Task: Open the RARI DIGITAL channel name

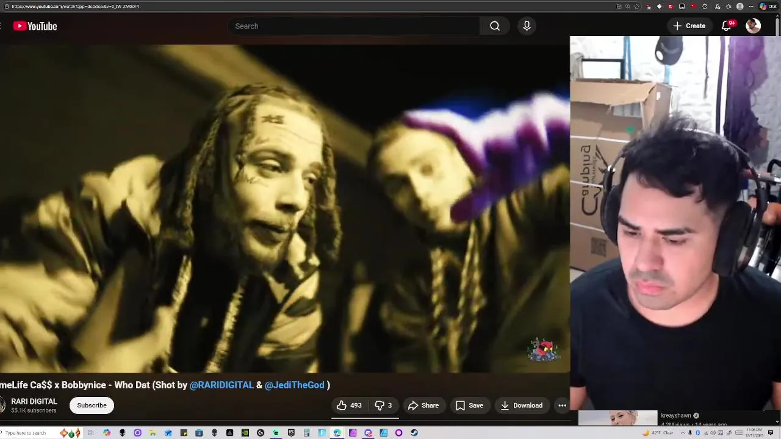Action: tap(34, 401)
